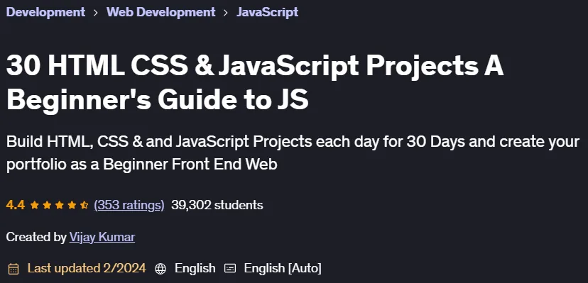
Task: Click the globe language icon
Action: (160, 268)
